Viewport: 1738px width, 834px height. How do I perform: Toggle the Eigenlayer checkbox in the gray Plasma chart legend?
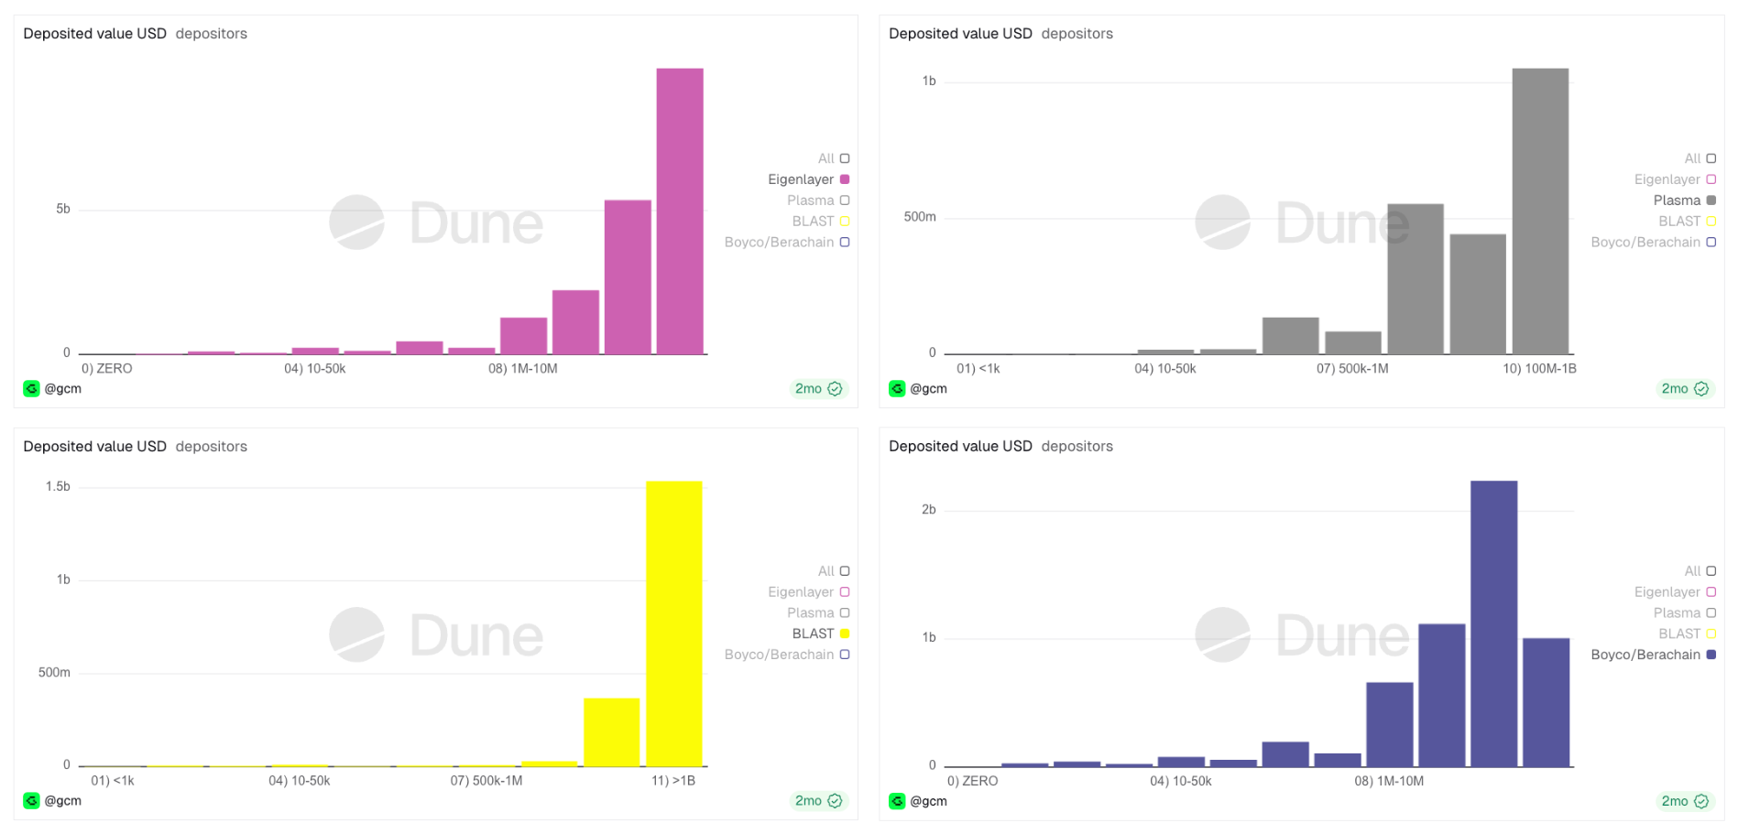tap(1711, 179)
